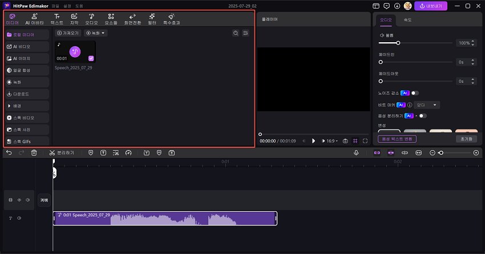485x254 pixels.
Task: Open the 화면전환 transitions panel
Action: coord(132,19)
